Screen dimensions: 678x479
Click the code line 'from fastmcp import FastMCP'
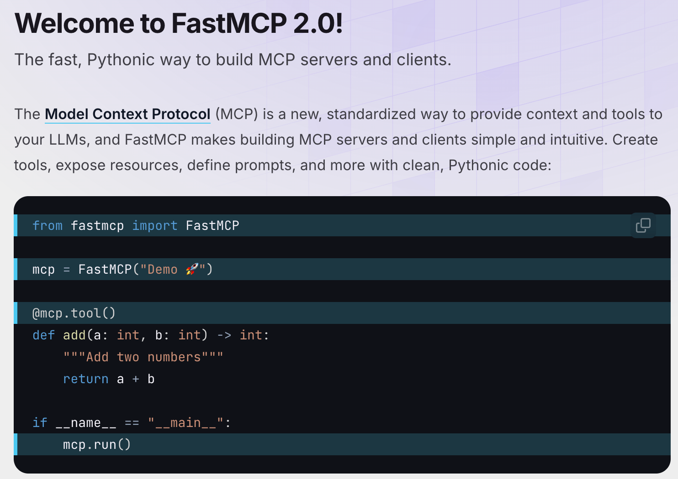pos(136,225)
